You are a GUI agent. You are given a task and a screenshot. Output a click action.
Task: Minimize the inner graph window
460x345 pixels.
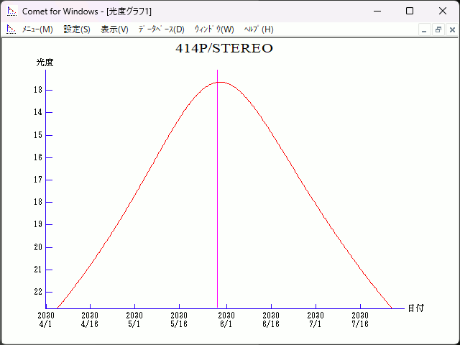click(424, 29)
